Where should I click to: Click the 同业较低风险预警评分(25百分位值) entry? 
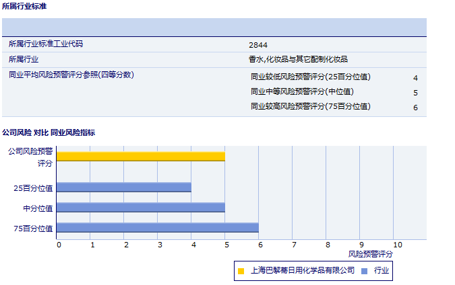311,77
